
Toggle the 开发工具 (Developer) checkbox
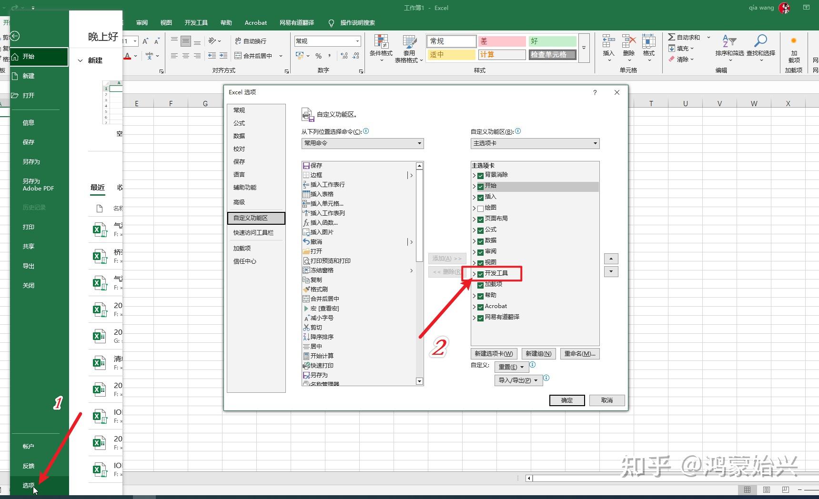click(x=481, y=274)
